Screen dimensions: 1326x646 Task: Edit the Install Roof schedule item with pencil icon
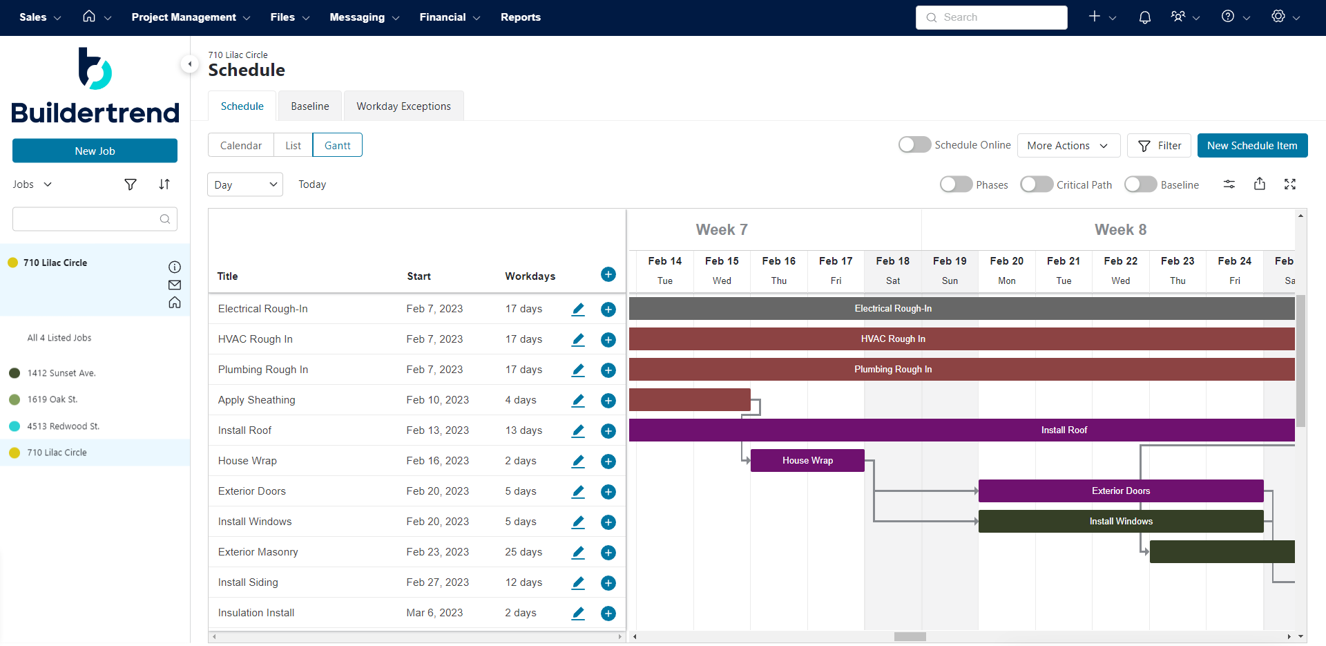tap(577, 430)
